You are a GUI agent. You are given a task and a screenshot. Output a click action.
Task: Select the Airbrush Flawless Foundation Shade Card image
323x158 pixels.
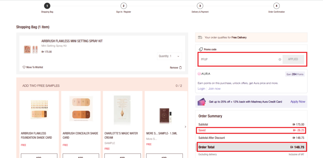[x=39, y=110]
